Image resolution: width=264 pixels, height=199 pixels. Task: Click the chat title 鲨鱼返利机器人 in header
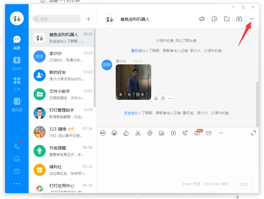(x=135, y=19)
